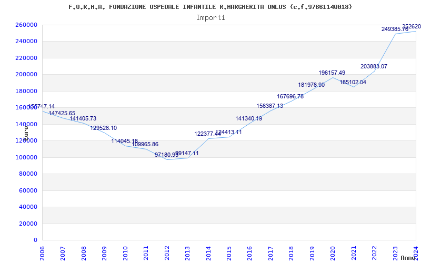Click x-axis year label 2007
421x263 pixels.
coord(63,253)
